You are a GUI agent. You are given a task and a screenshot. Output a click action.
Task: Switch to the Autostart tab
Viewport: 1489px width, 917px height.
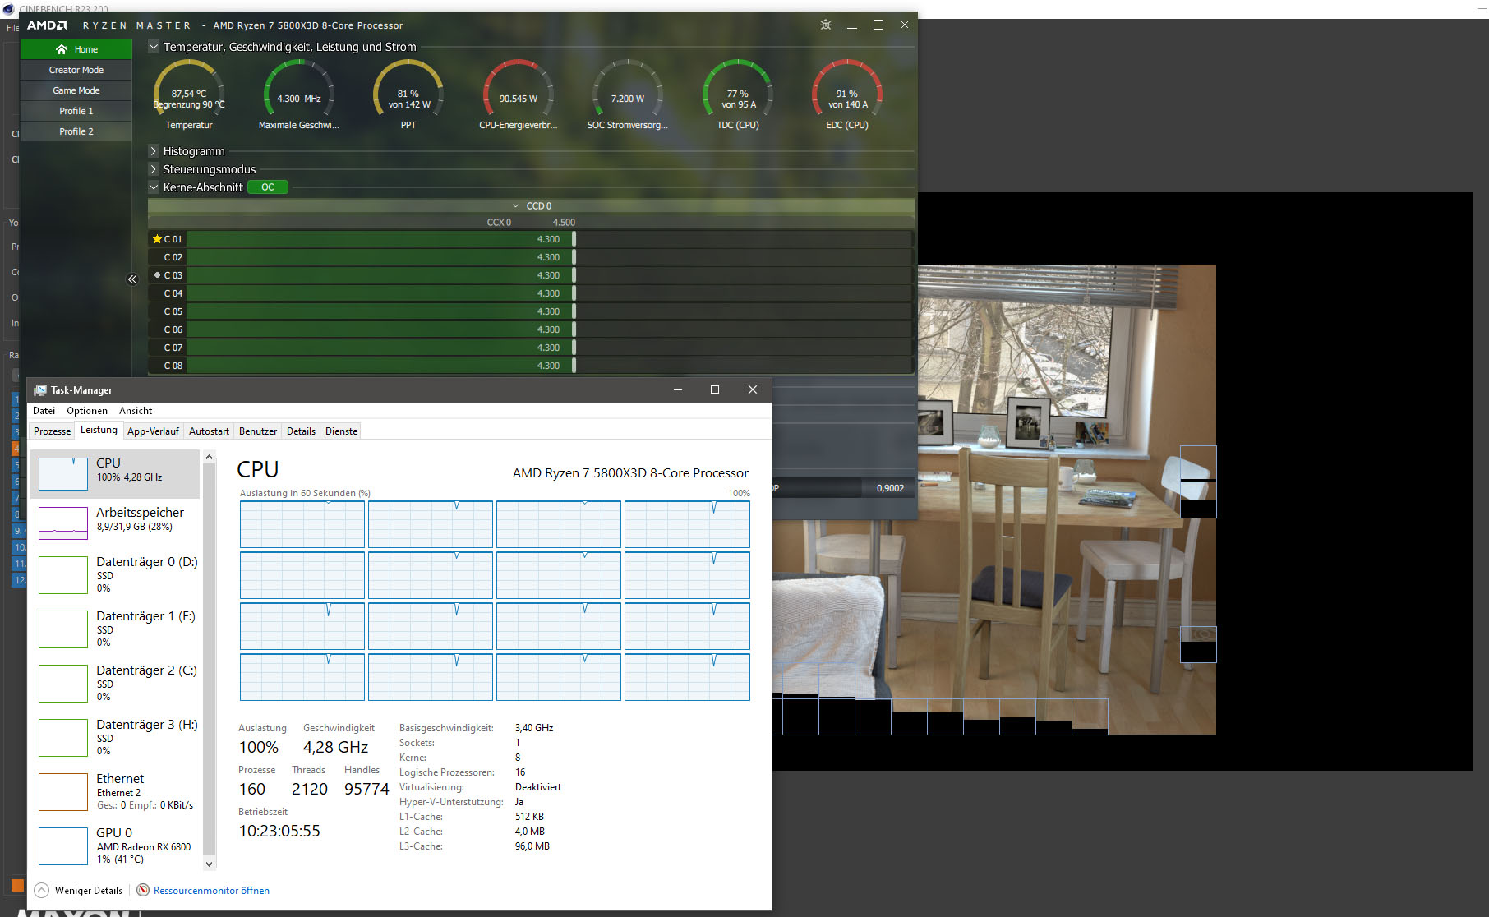(x=209, y=431)
